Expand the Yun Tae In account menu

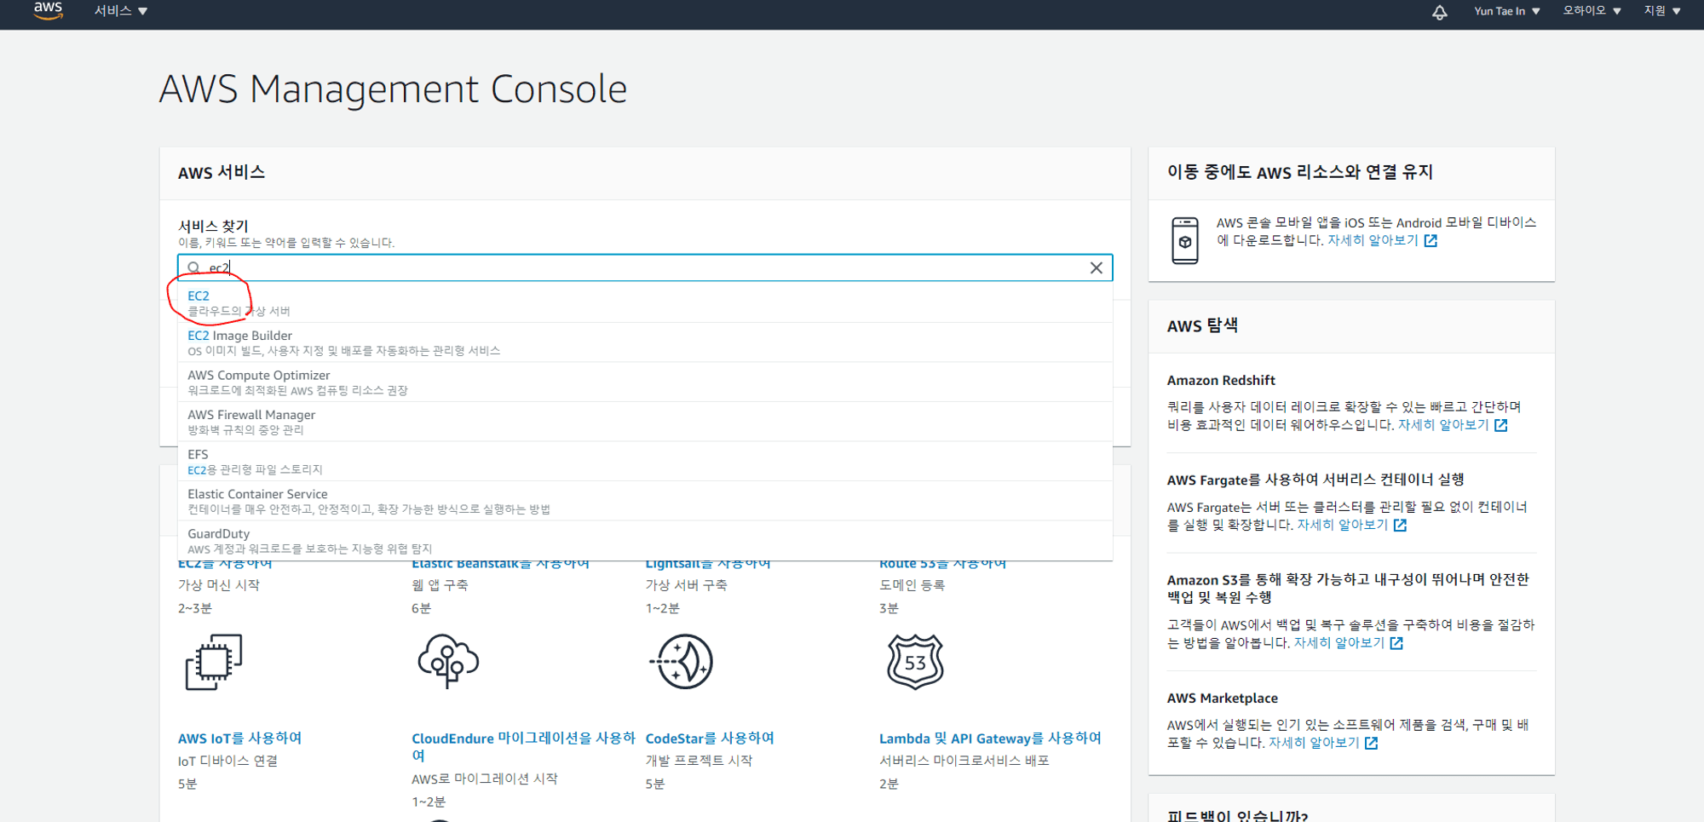point(1506,11)
